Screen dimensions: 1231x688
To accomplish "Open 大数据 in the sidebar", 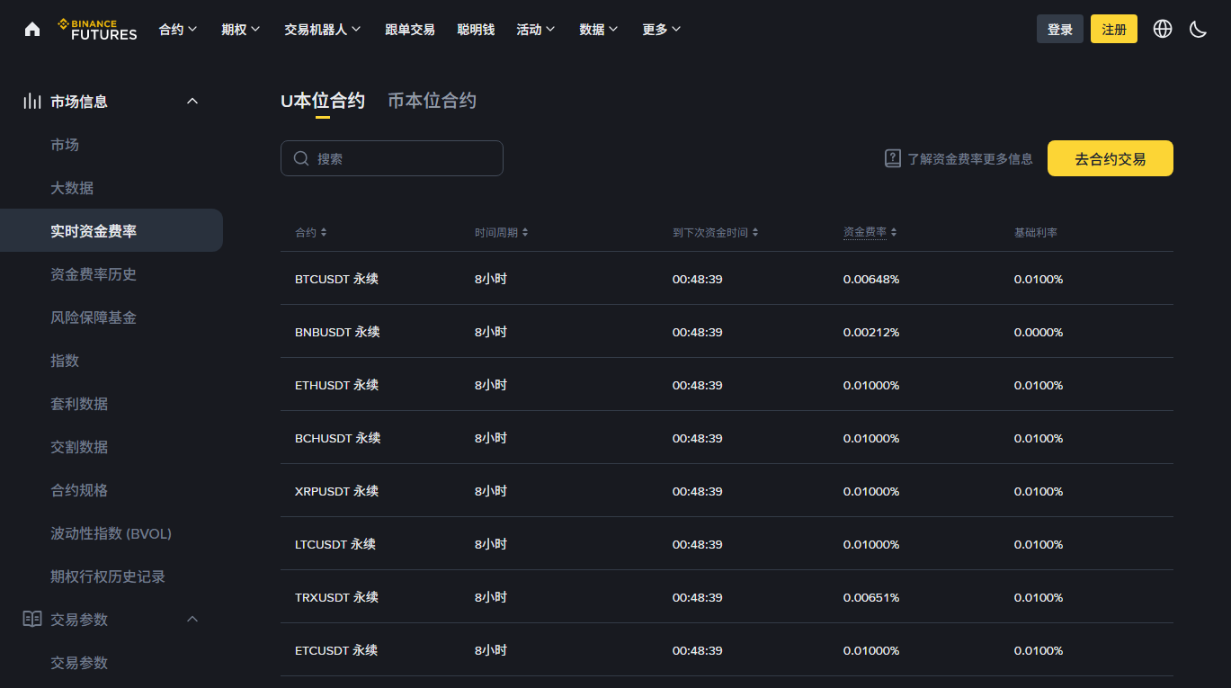I will (72, 188).
